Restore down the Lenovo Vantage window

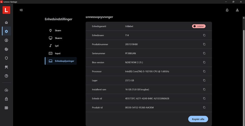pyautogui.click(x=233, y=2)
